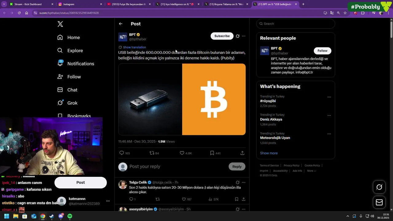The height and width of the screenshot is (221, 393).
Task: Click Show translation link
Action: tap(134, 47)
